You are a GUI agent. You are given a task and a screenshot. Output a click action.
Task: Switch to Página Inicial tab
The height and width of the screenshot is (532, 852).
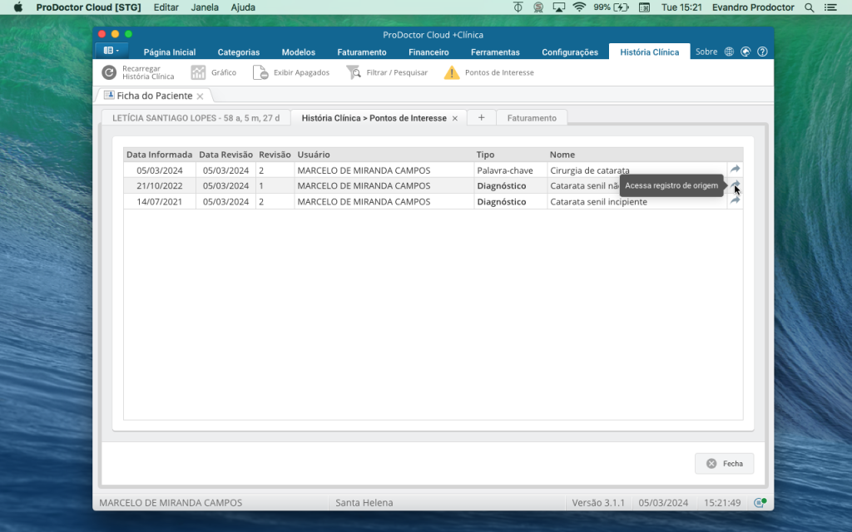point(170,52)
